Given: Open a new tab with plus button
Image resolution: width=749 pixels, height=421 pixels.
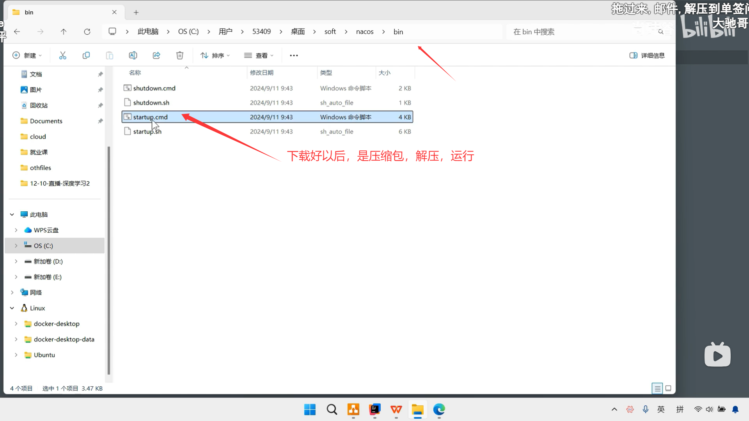Looking at the screenshot, I should coord(136,12).
